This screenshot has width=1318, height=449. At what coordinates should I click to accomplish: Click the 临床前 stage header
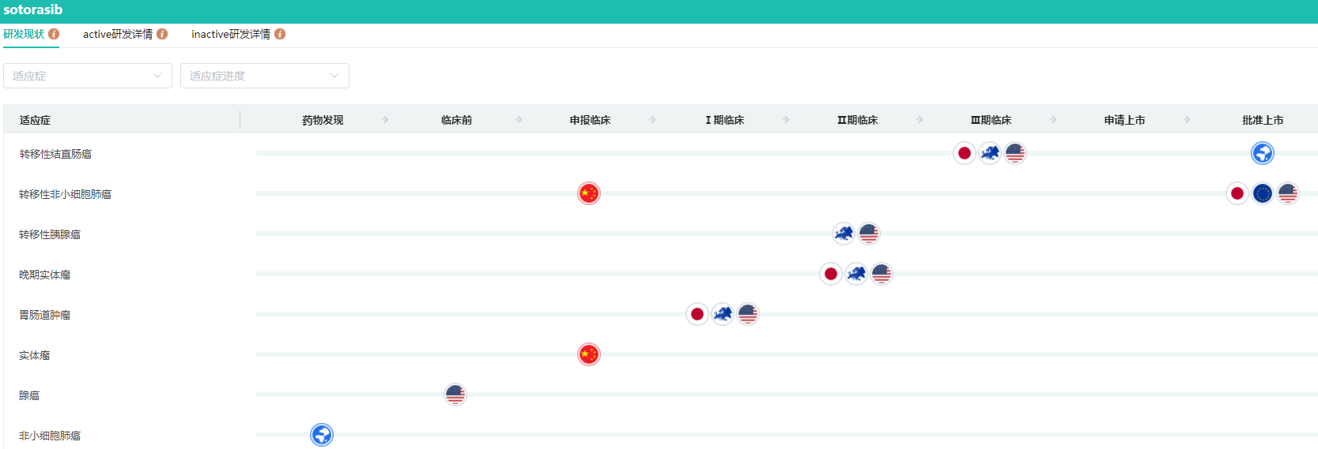pos(456,120)
